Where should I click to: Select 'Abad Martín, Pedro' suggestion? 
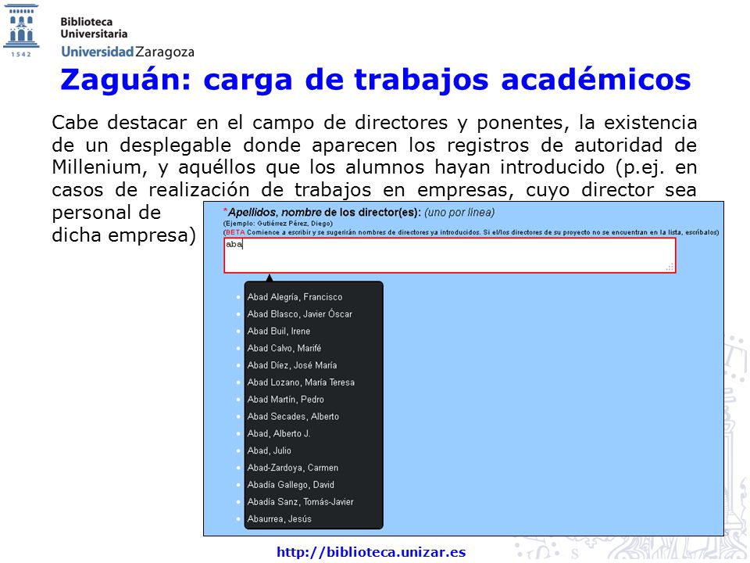tap(286, 400)
